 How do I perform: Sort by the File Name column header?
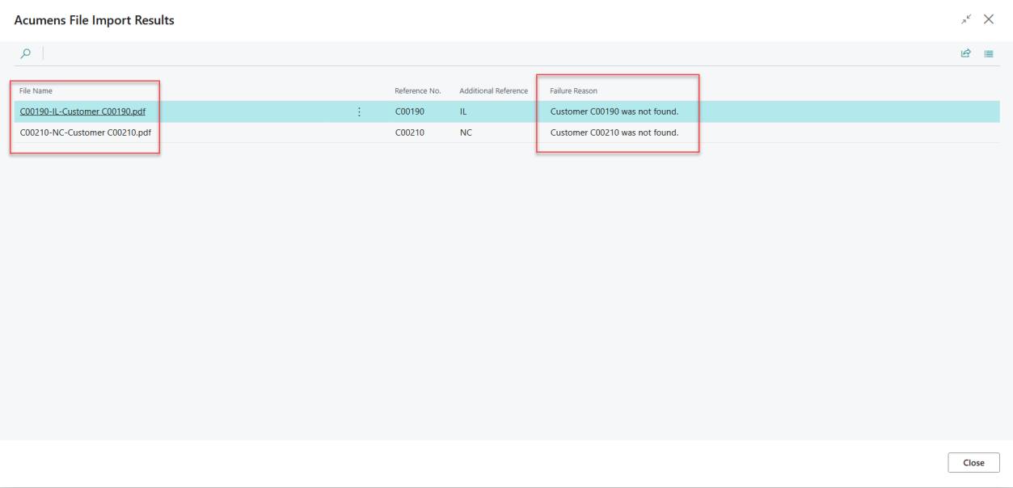[x=36, y=90]
